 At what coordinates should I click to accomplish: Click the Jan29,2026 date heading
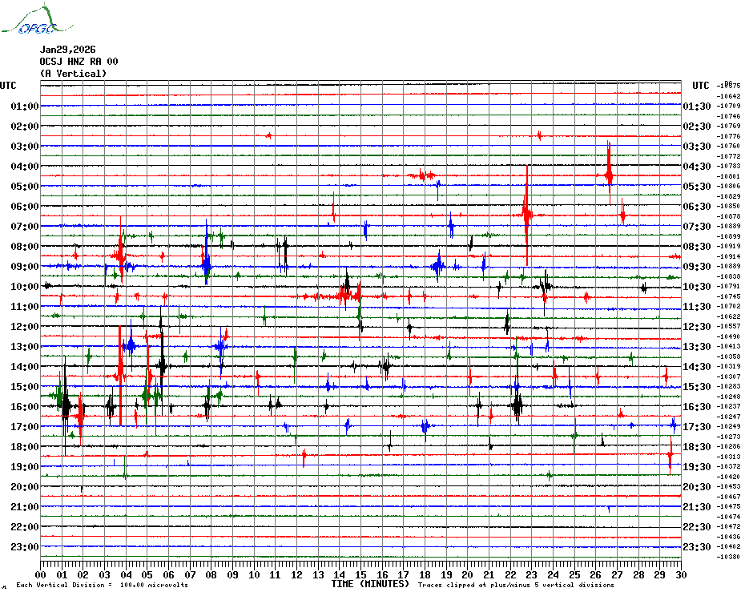(67, 50)
